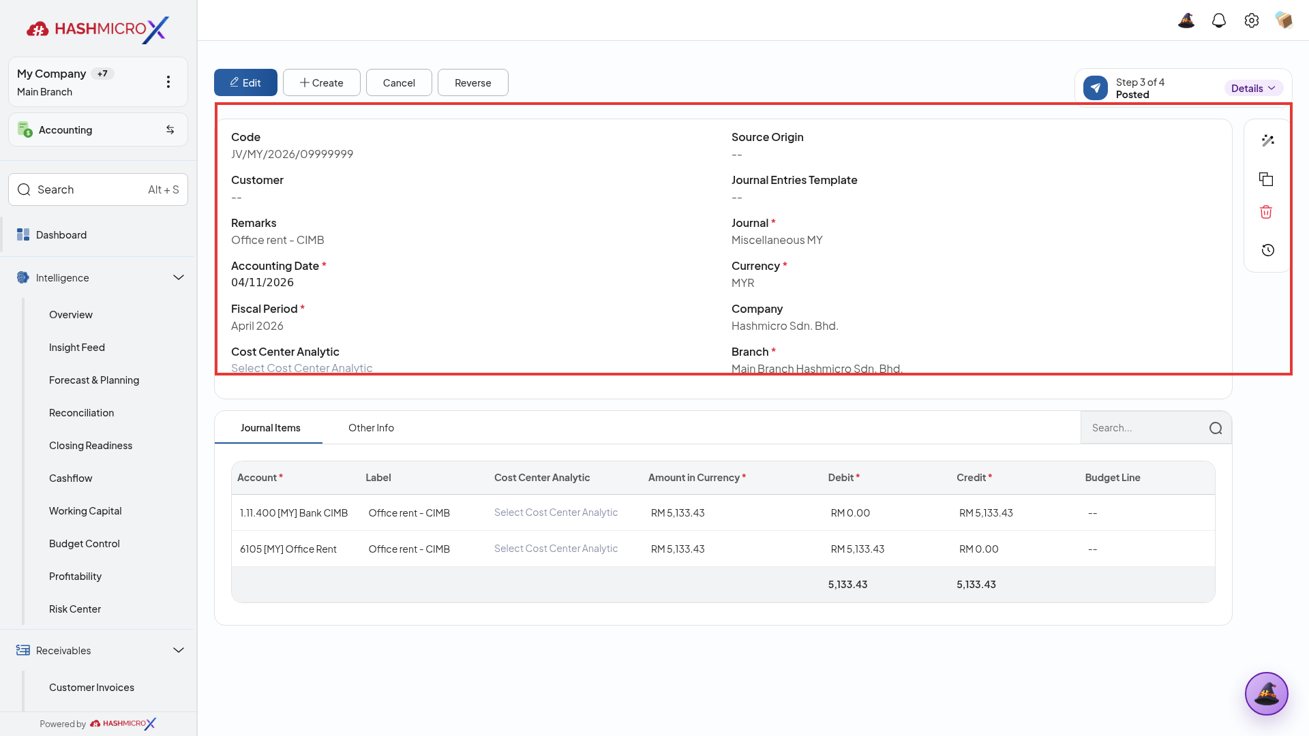Delete the entry with the red trash icon

coord(1266,212)
